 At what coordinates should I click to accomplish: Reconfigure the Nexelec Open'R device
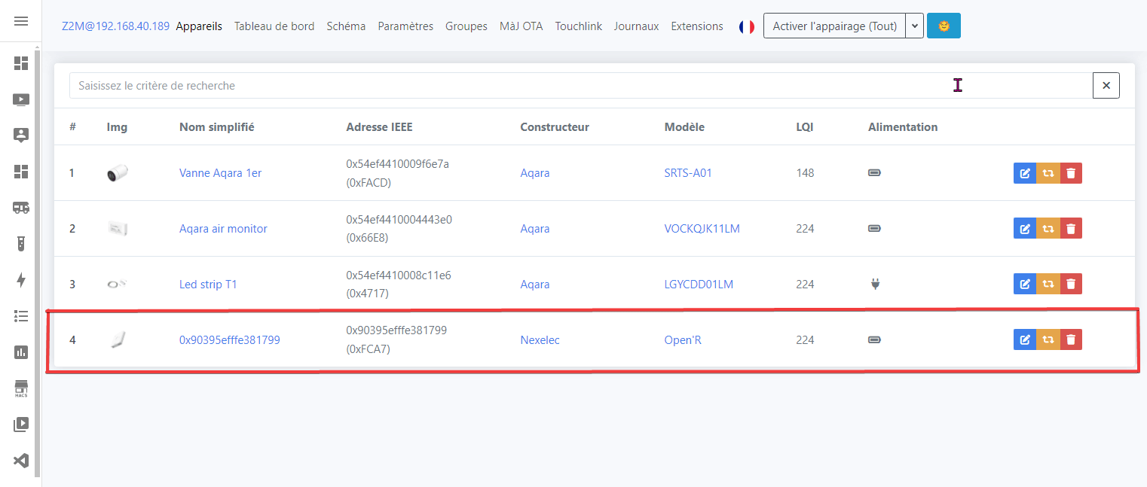[1048, 340]
